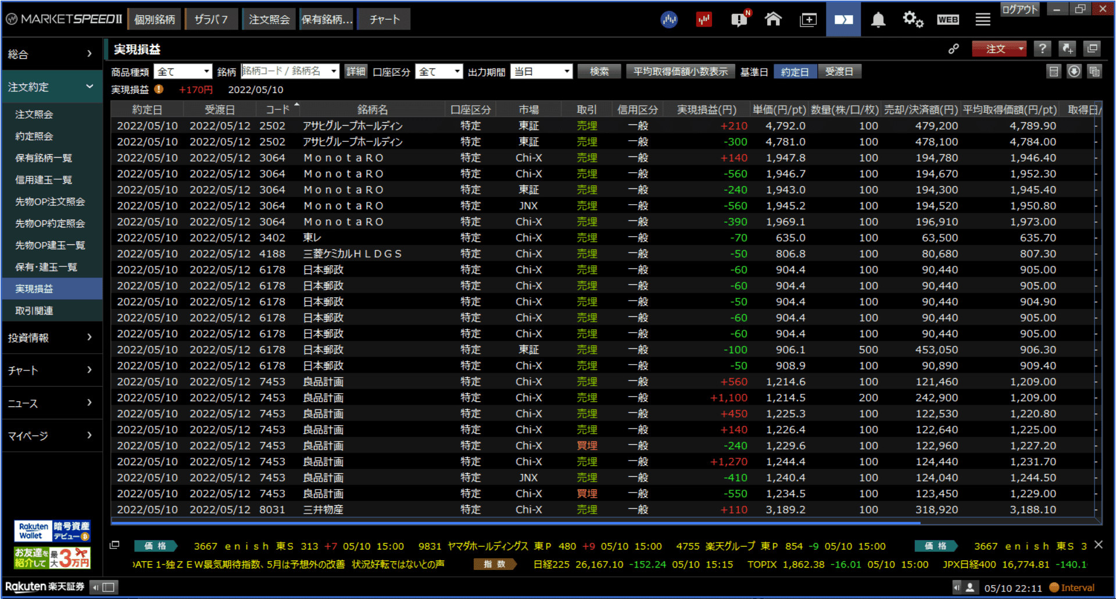Viewport: 1116px width, 599px height.
Task: Open the help question mark icon
Action: point(1043,49)
